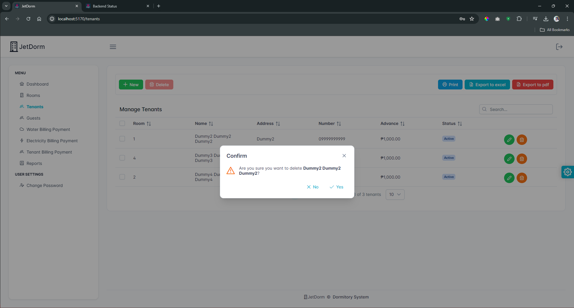The width and height of the screenshot is (574, 308).
Task: Sort by Room column arrows
Action: [x=149, y=123]
